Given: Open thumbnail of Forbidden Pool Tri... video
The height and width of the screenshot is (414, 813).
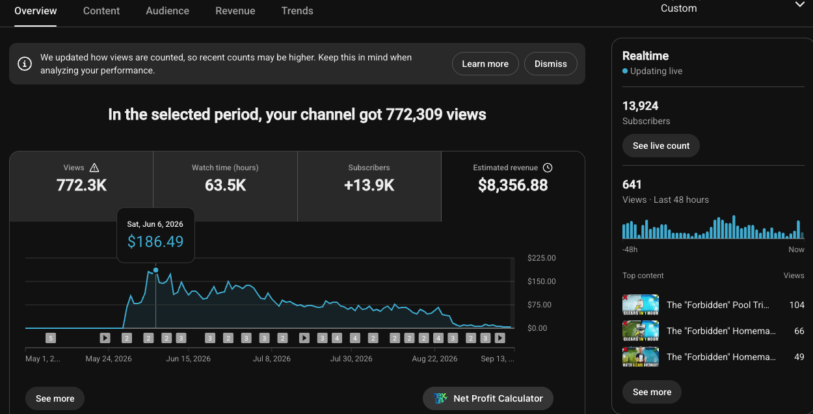Looking at the screenshot, I should pyautogui.click(x=641, y=305).
